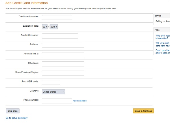Focus the Address input field
Screen dimensions: 170x123
click(63, 45)
